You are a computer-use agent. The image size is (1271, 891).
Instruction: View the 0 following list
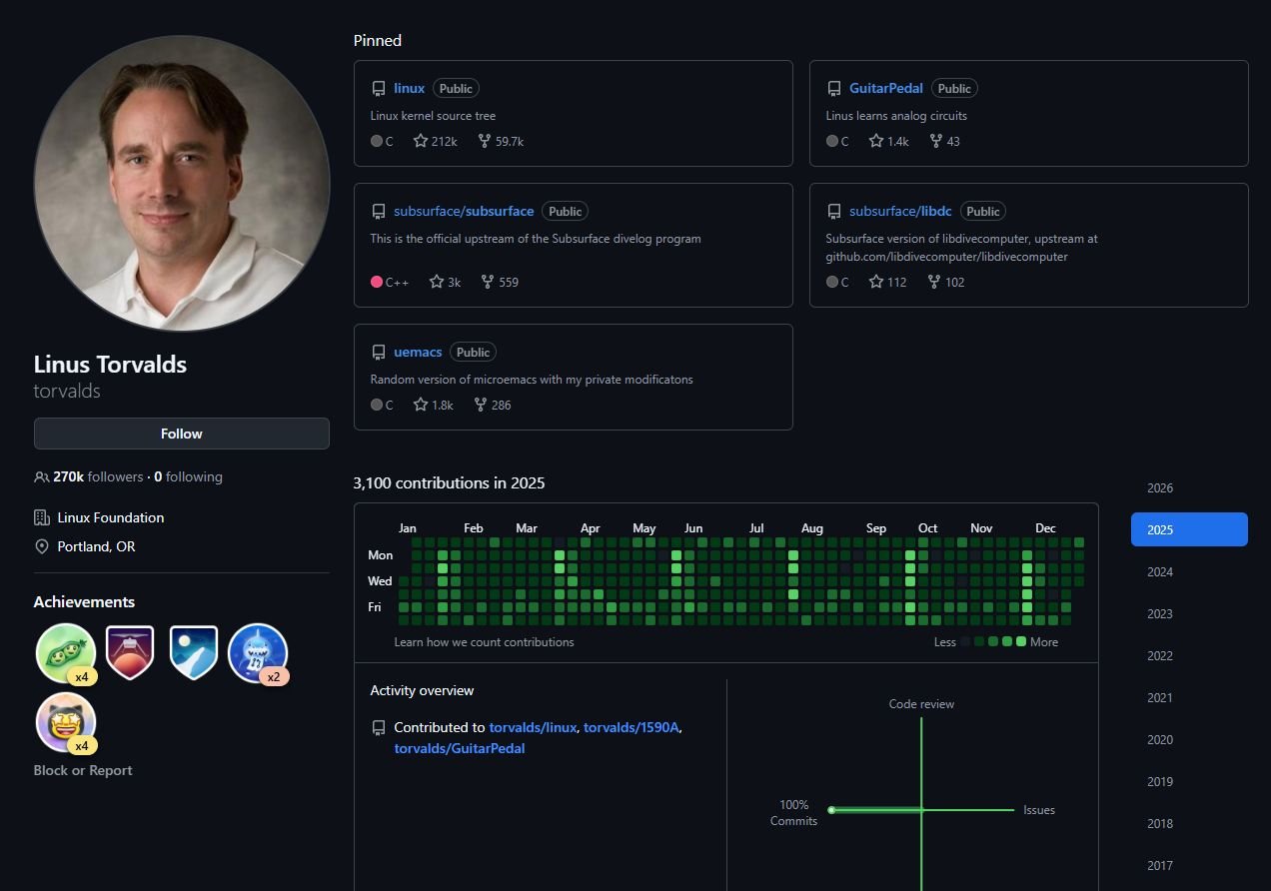click(188, 476)
